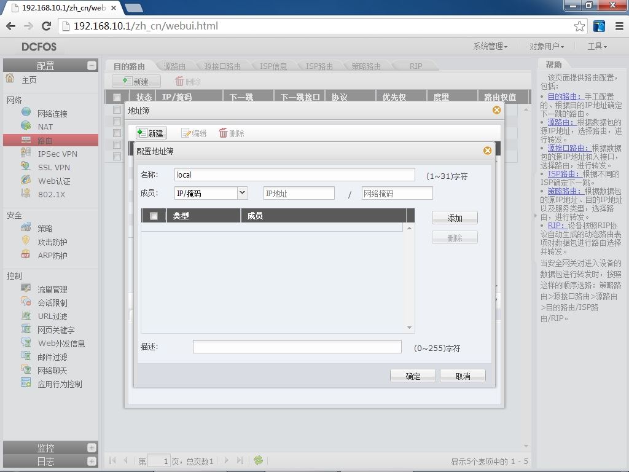Click the 网络连接 globe icon

[x=26, y=112]
